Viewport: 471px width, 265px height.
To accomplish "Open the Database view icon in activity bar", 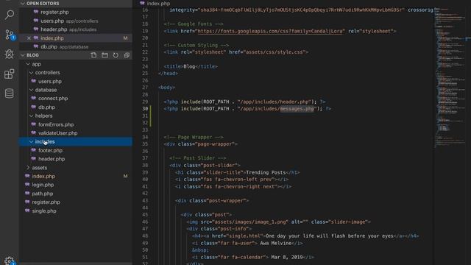I will (x=10, y=93).
